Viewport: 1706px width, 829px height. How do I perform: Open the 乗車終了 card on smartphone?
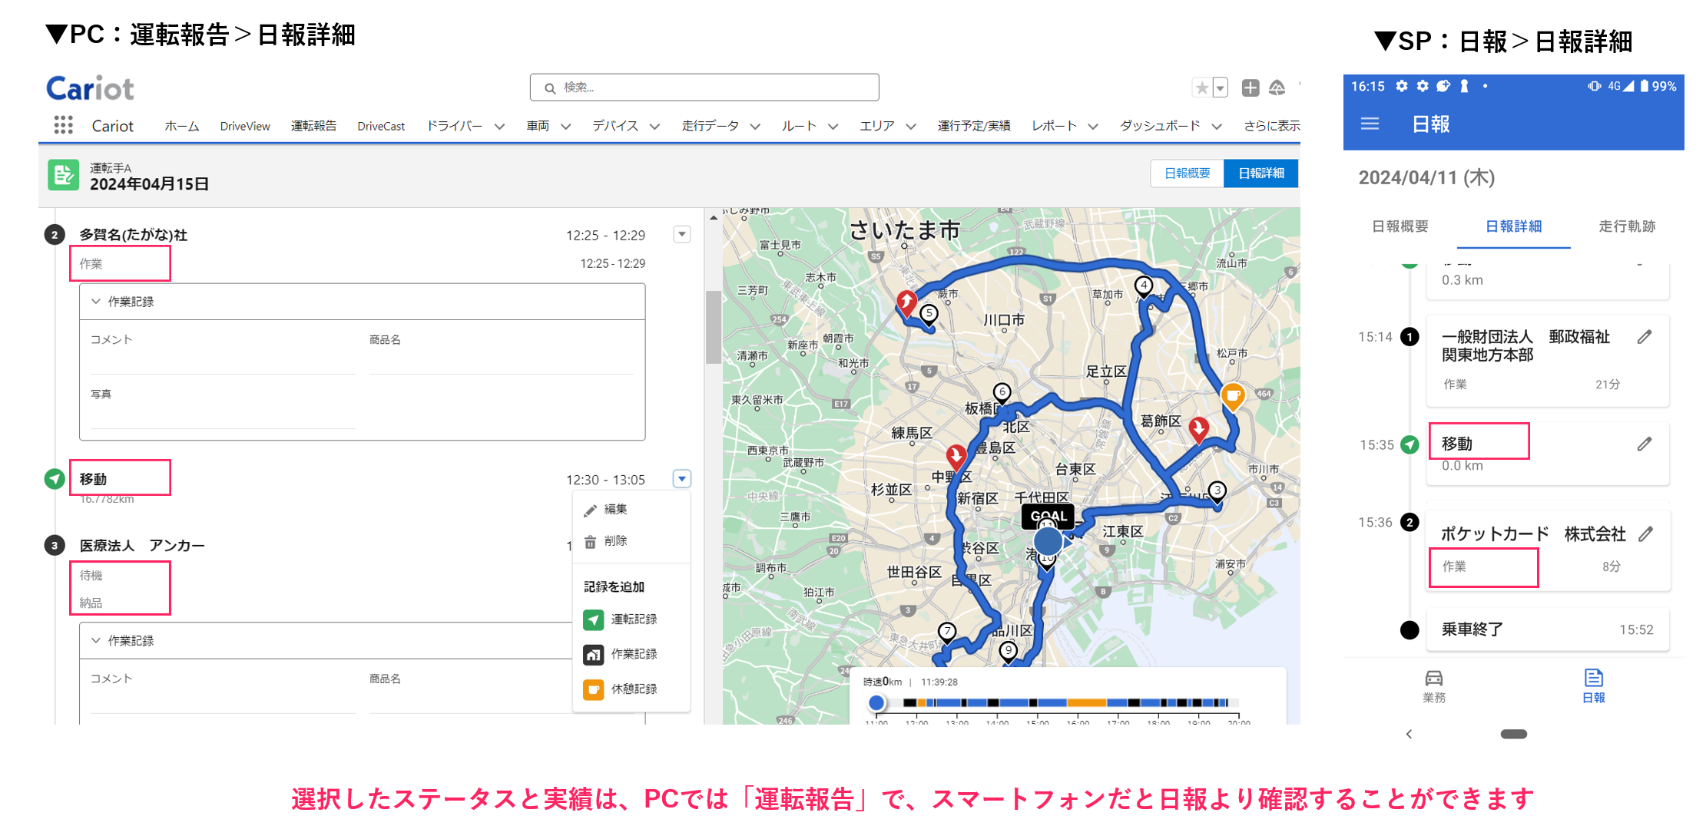pyautogui.click(x=1547, y=630)
